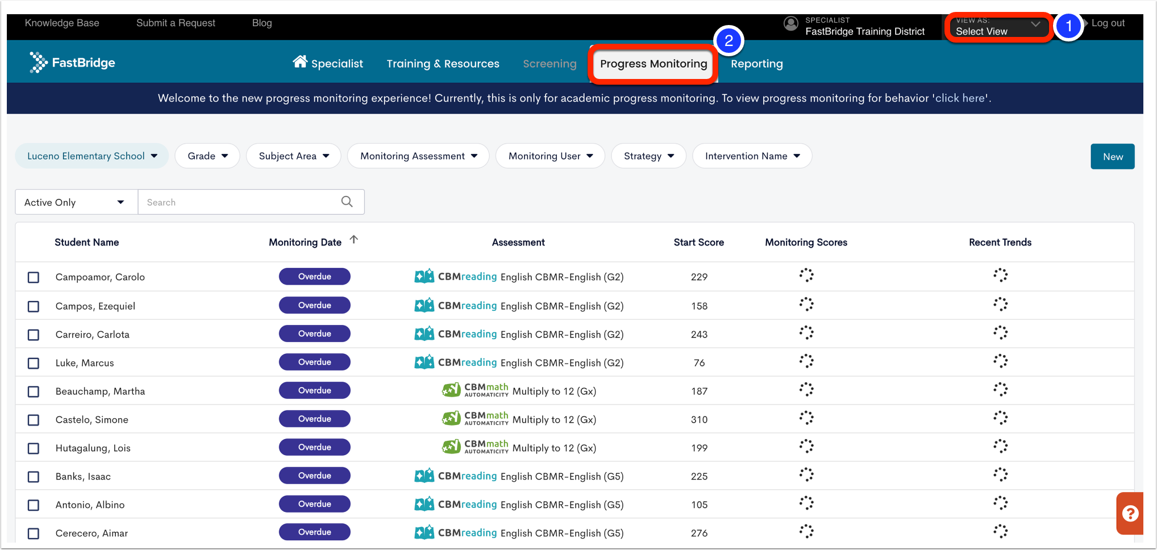This screenshot has width=1157, height=550.
Task: Click CBMreading icon in Campoamor, Carolo row
Action: [x=424, y=276]
